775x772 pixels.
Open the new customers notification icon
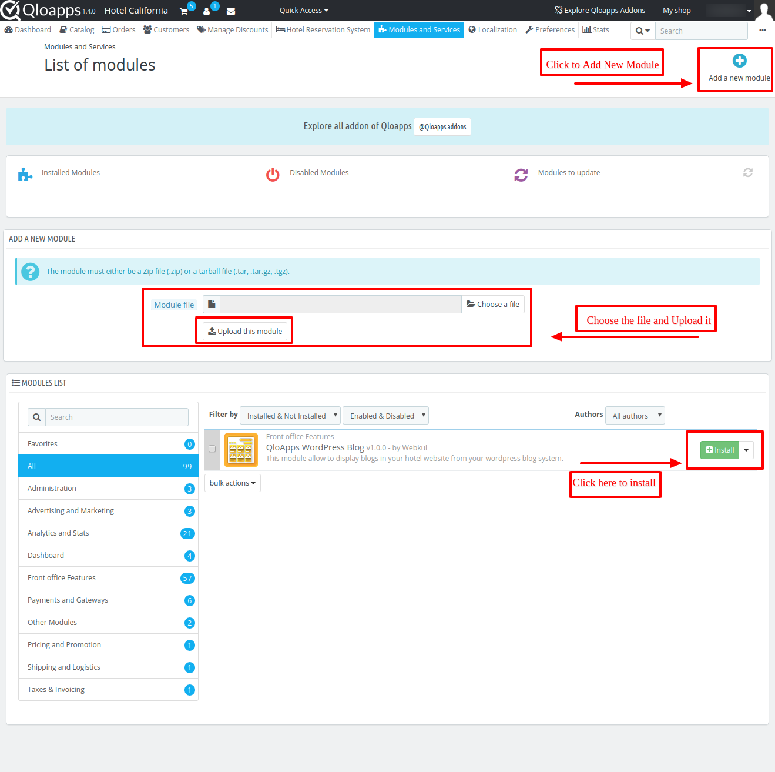[x=207, y=11]
